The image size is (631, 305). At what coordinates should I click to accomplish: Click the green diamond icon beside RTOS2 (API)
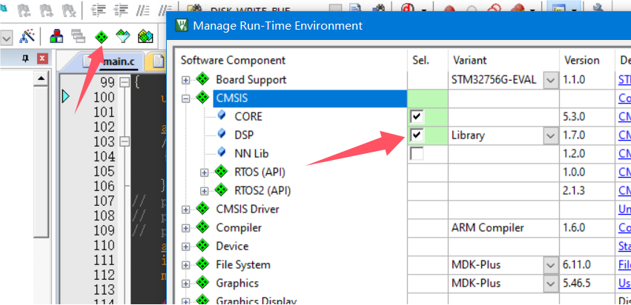[x=220, y=190]
